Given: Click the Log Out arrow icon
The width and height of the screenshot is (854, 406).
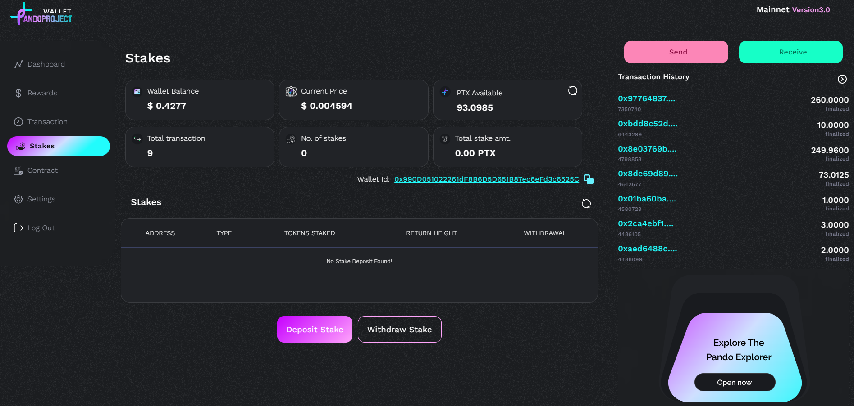Looking at the screenshot, I should (x=18, y=228).
